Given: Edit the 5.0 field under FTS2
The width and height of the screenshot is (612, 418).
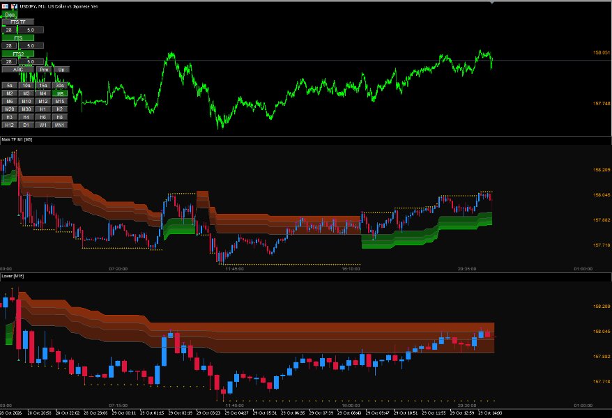Looking at the screenshot, I should tap(31, 61).
